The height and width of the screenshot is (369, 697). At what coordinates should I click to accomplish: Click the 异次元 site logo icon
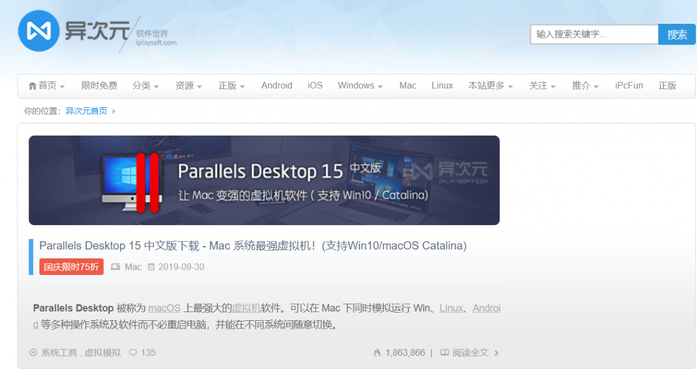click(39, 31)
